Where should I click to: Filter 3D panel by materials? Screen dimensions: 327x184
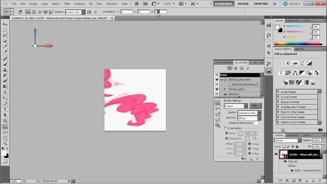[x=242, y=68]
